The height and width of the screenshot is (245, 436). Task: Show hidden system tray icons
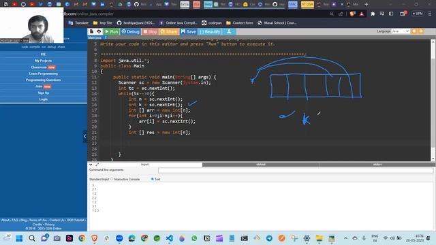point(345,238)
